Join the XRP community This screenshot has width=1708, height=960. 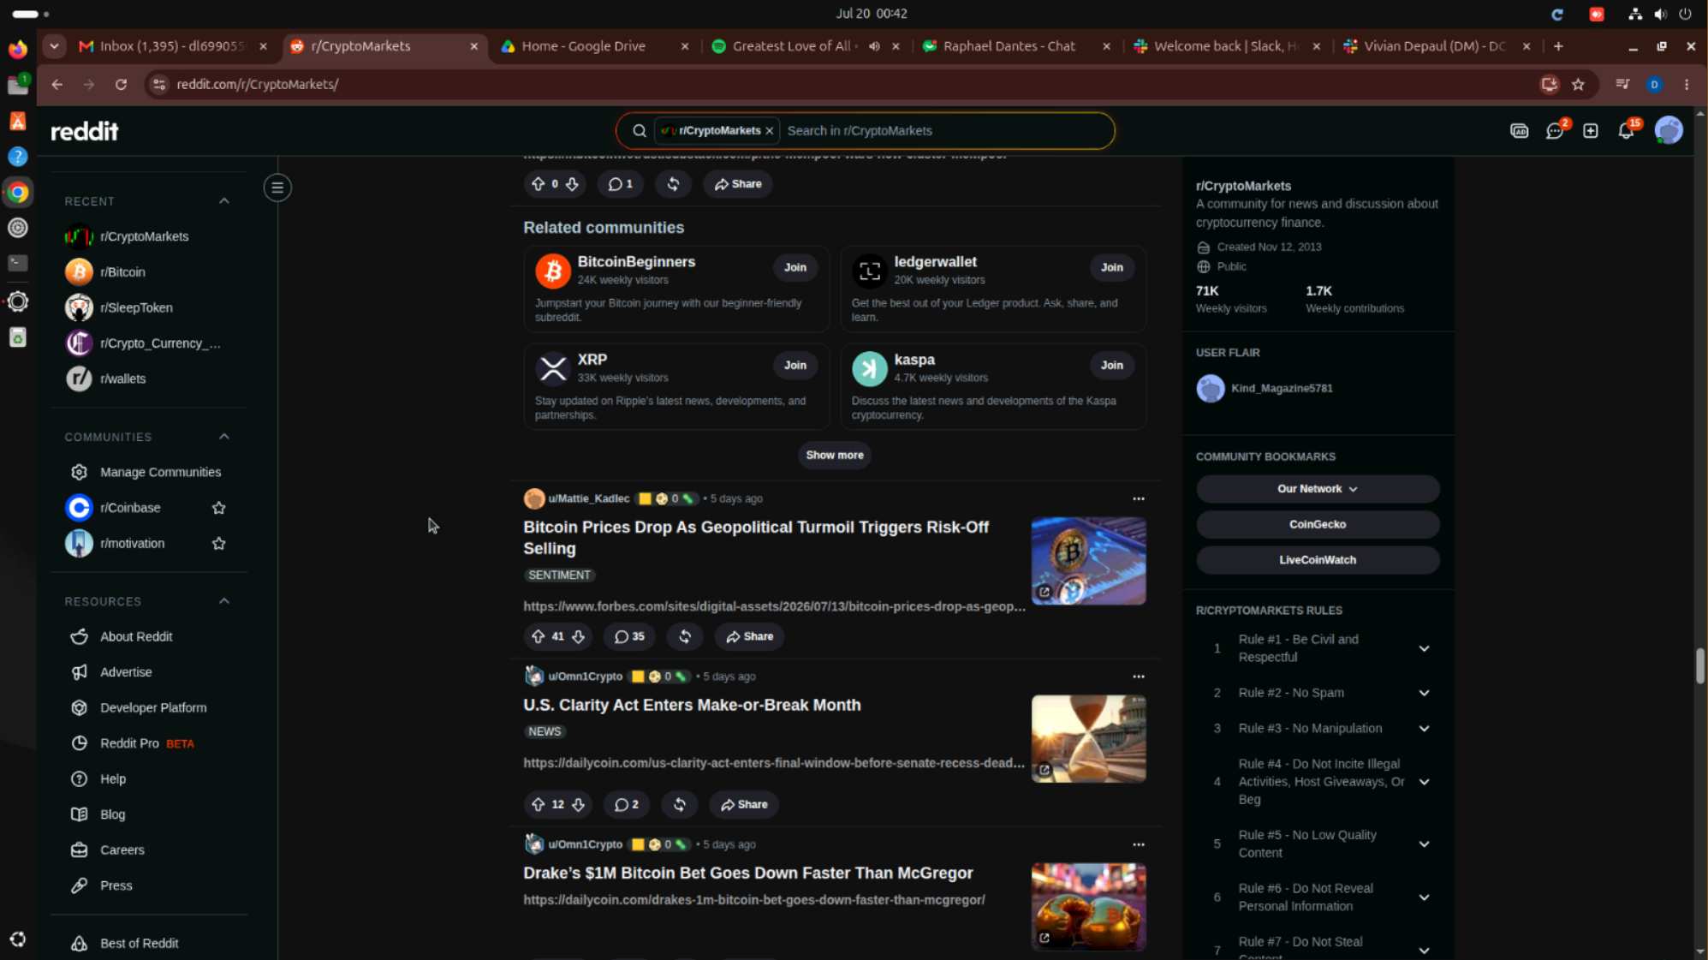(794, 366)
